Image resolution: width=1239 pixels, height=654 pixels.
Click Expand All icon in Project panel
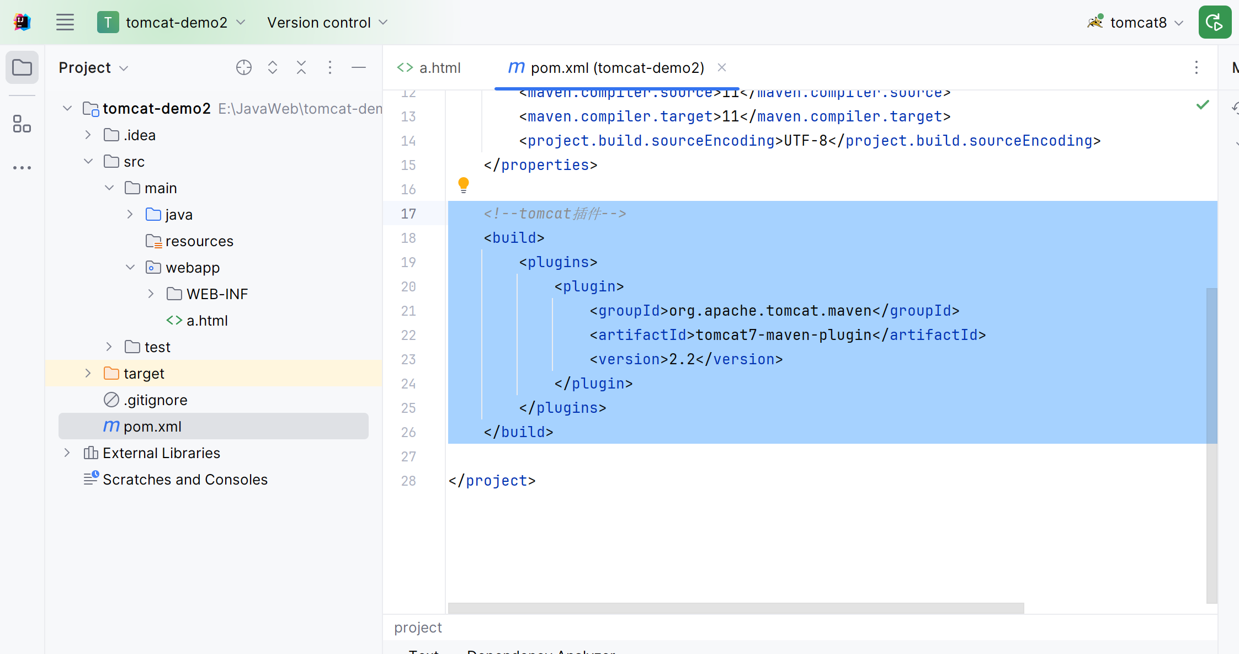pyautogui.click(x=273, y=67)
